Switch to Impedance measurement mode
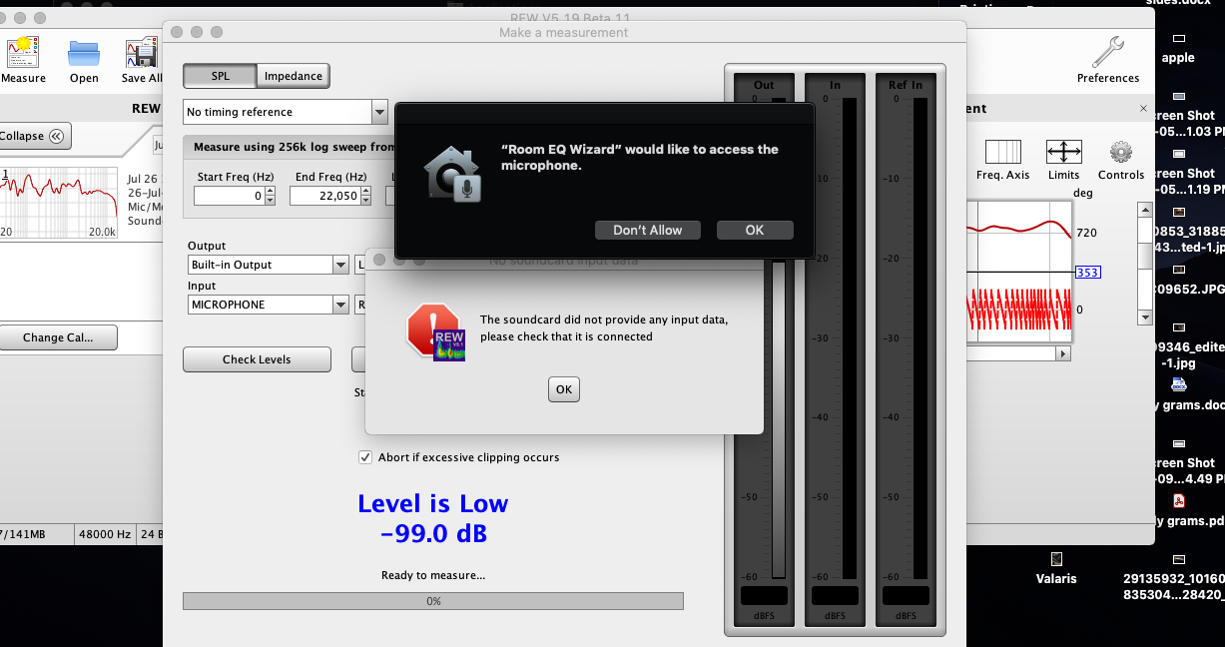 [294, 76]
